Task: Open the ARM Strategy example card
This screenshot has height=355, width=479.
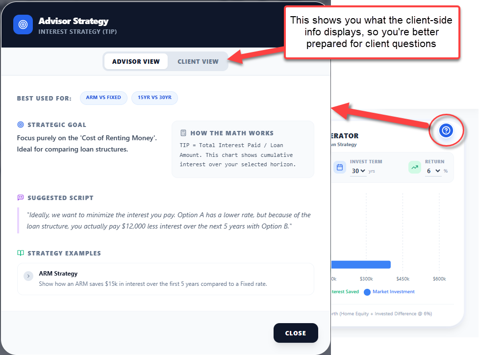Action: (x=166, y=279)
